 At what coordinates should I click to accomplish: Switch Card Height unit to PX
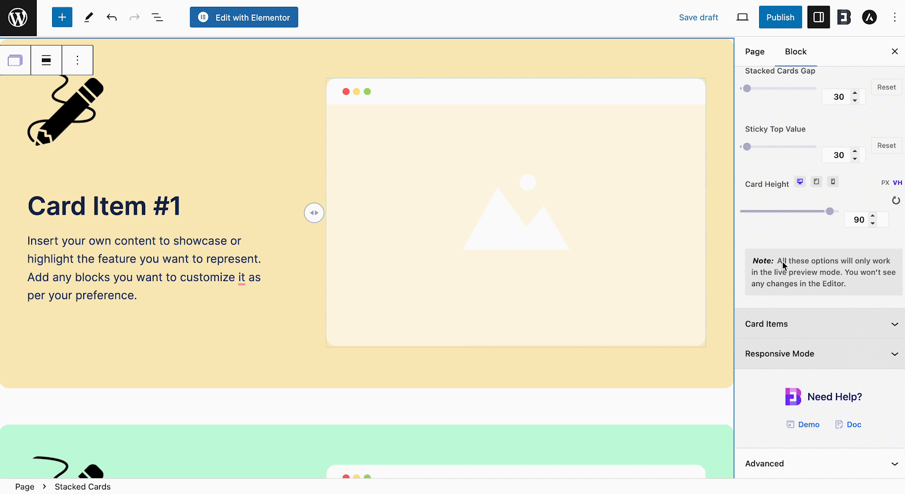click(x=885, y=183)
